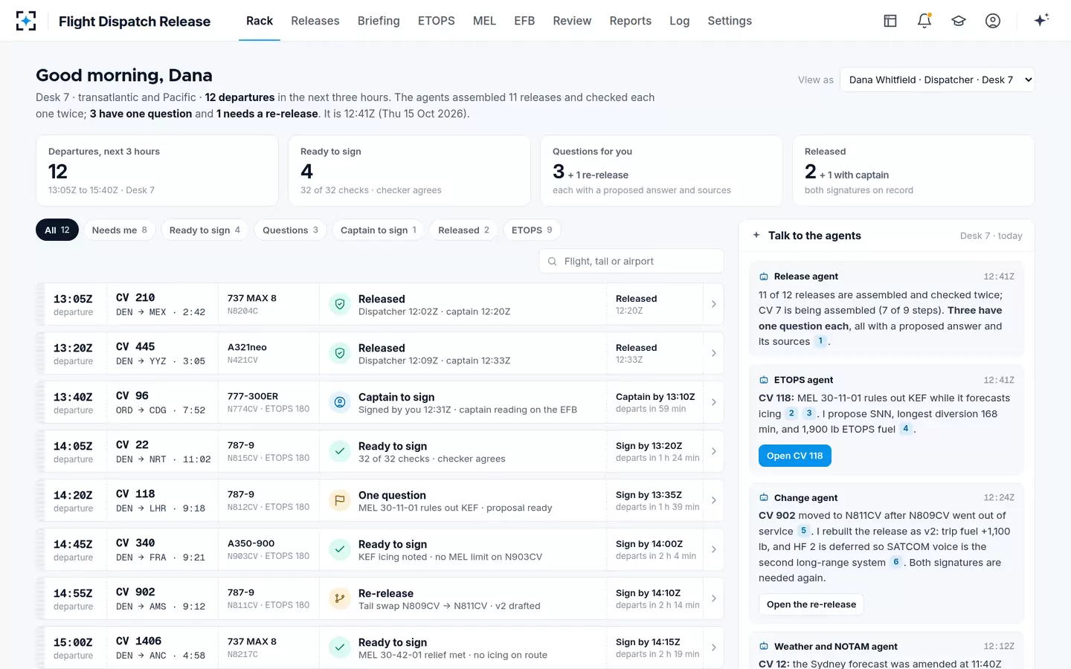Open the View as role dropdown
Viewport: 1071px width, 669px height.
click(937, 80)
